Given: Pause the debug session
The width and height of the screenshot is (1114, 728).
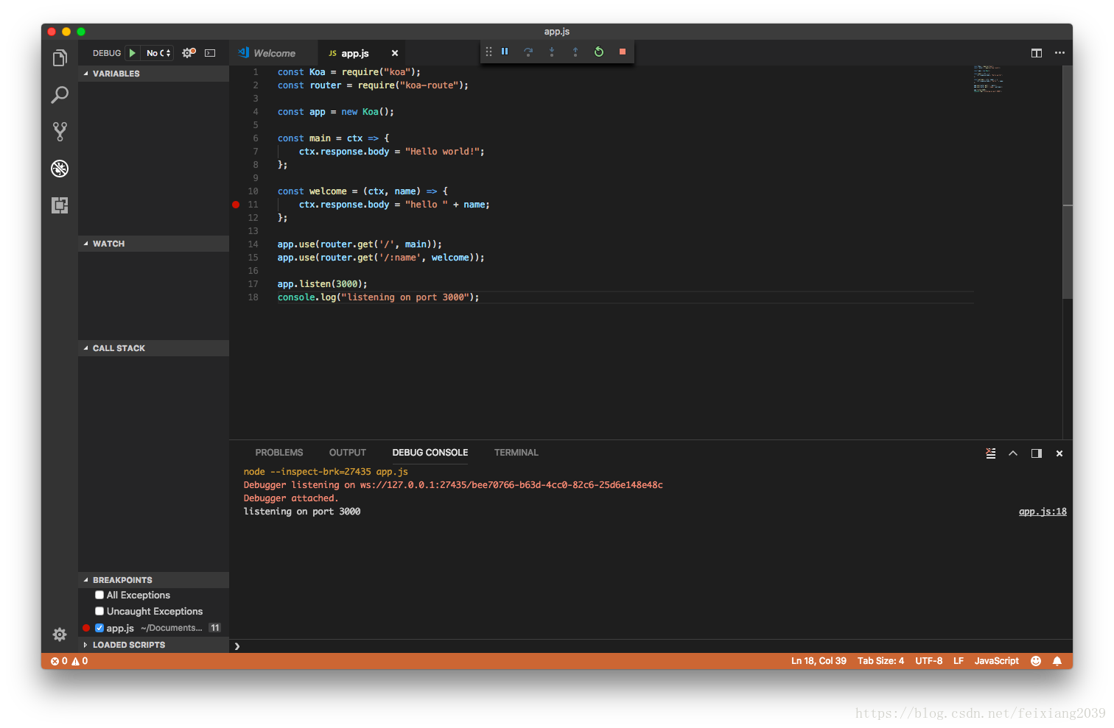Looking at the screenshot, I should coord(505,52).
